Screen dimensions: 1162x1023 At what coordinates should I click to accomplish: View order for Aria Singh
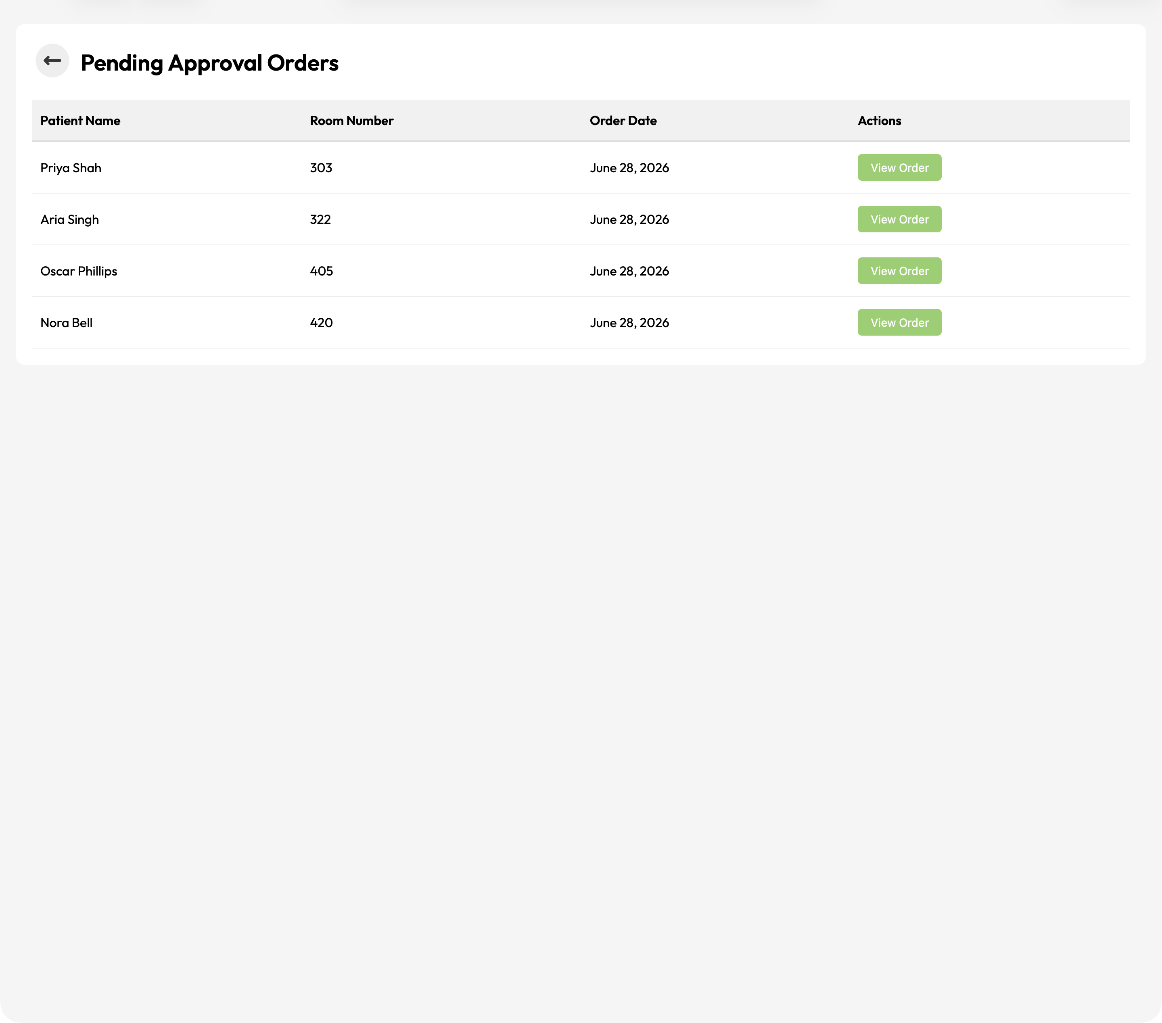[x=899, y=219]
